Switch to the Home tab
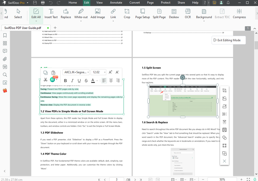This screenshot has height=181, width=258. coord(73,3)
